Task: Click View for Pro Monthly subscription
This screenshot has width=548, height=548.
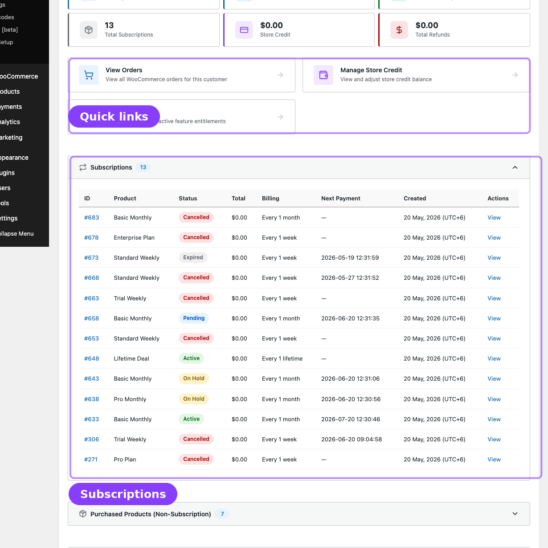Action: (x=494, y=399)
